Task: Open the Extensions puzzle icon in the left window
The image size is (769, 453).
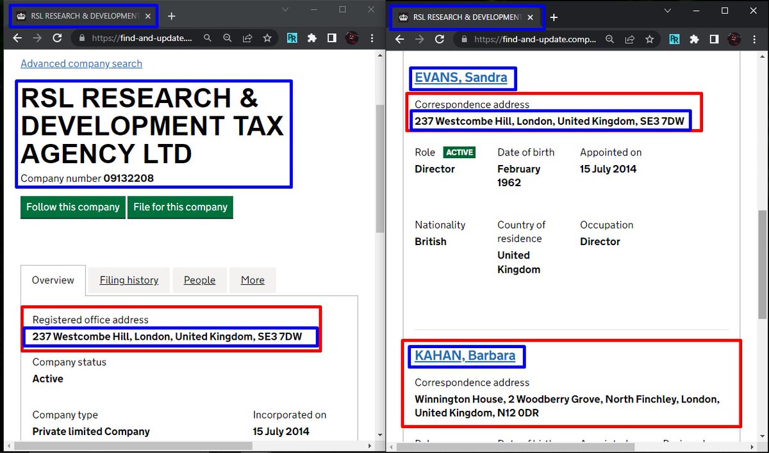Action: coord(311,38)
